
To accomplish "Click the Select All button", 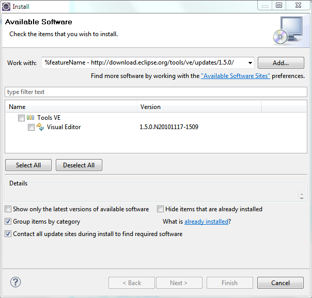I will pyautogui.click(x=28, y=165).
